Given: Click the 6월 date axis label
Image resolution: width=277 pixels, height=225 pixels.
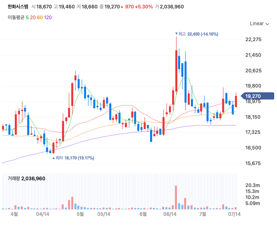Looking at the screenshot, I should coord(143,214).
